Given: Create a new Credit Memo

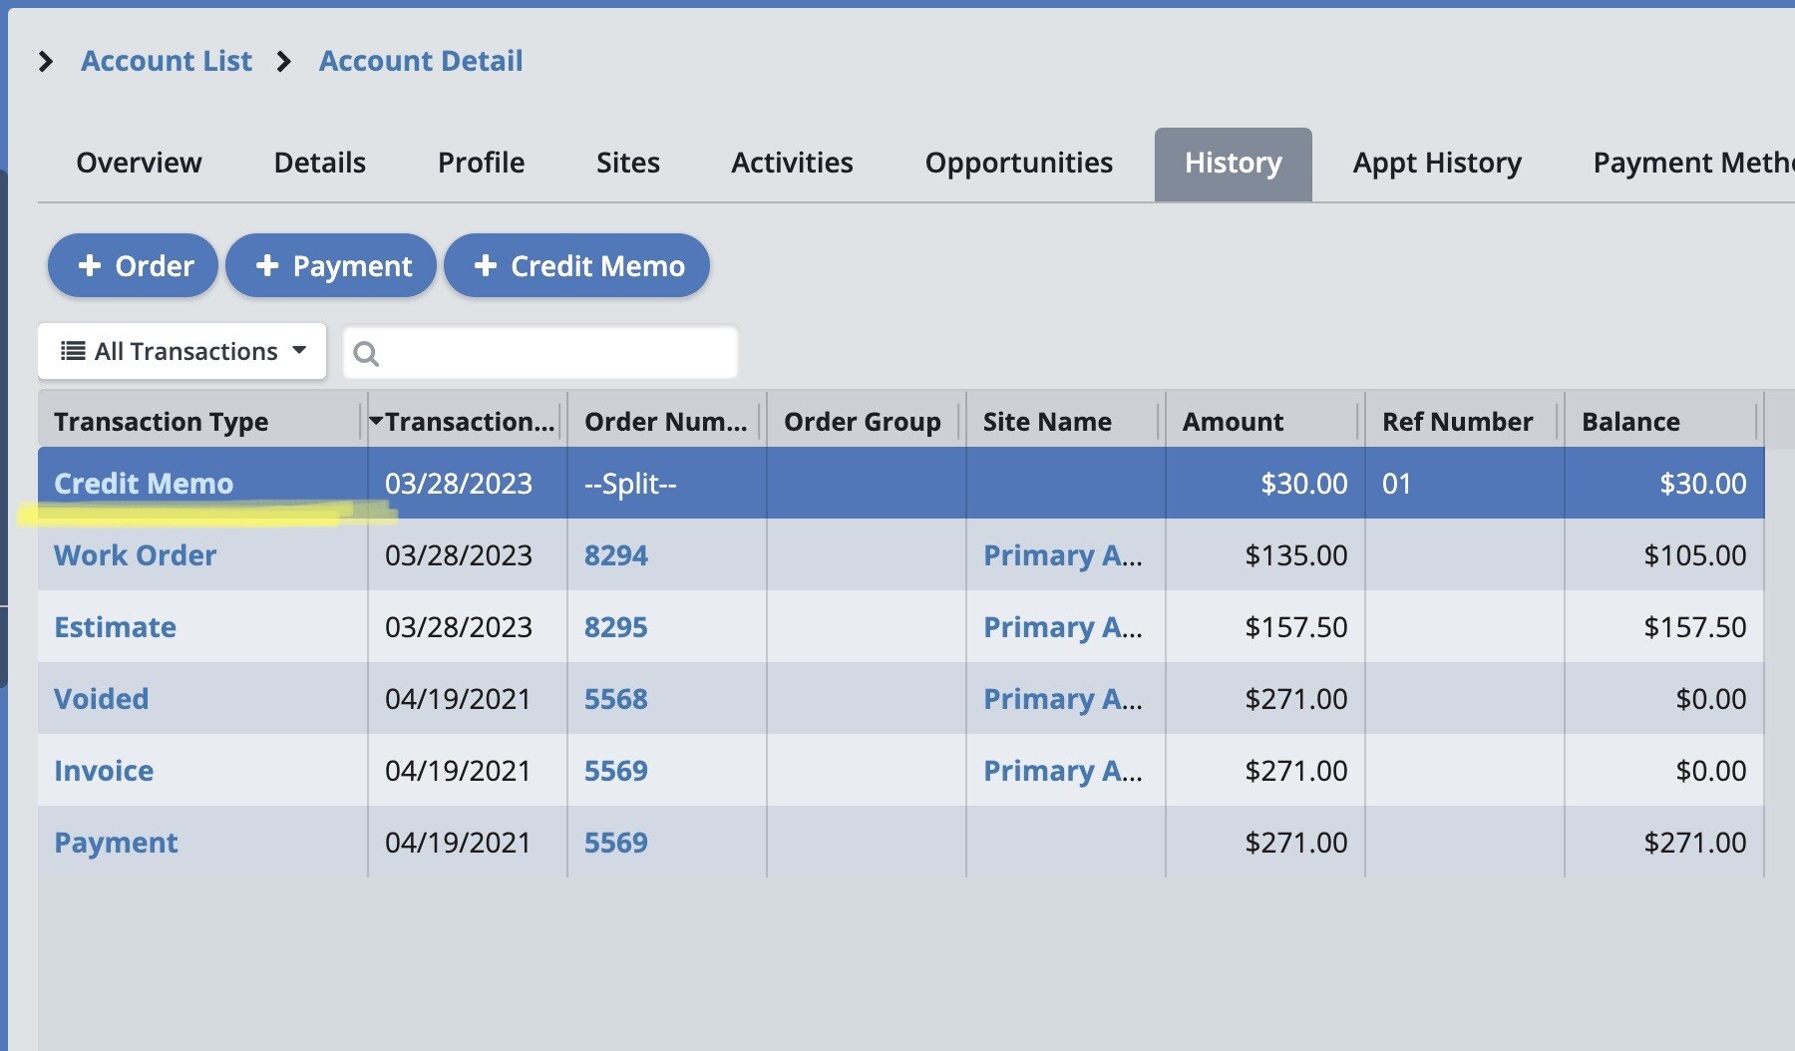Looking at the screenshot, I should (576, 266).
